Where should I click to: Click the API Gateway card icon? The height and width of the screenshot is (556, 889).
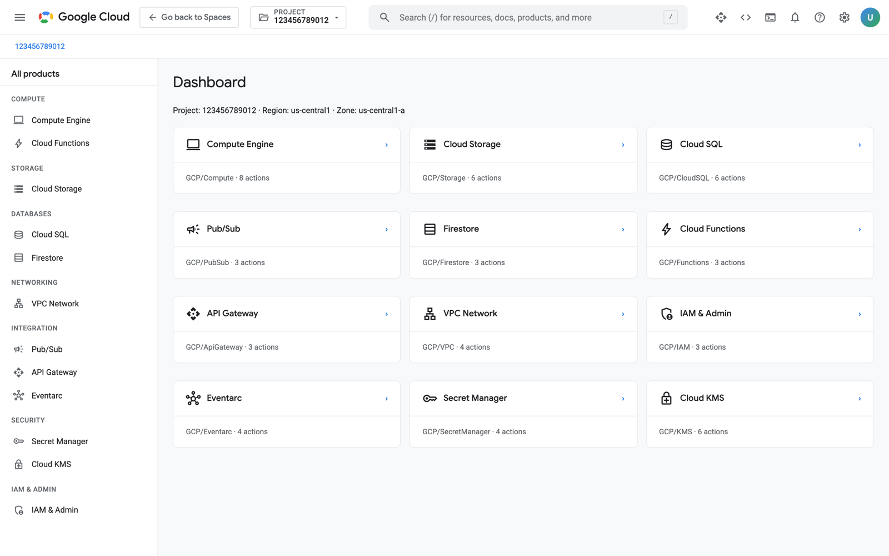click(193, 314)
